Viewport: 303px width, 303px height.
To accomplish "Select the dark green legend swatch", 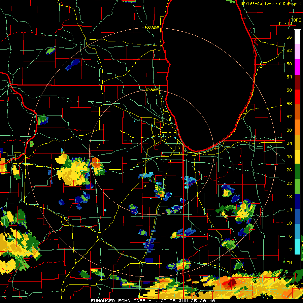I will 297,171.
